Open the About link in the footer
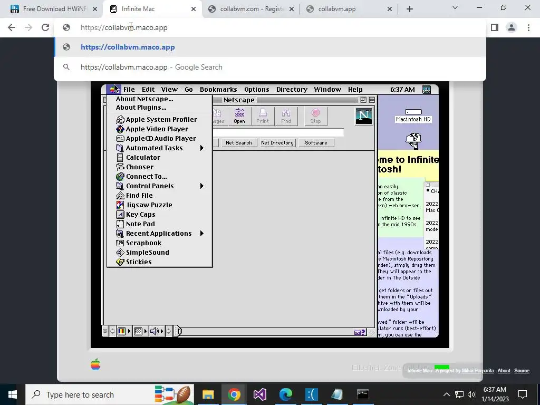Screen dimensions: 540x405 504,371
